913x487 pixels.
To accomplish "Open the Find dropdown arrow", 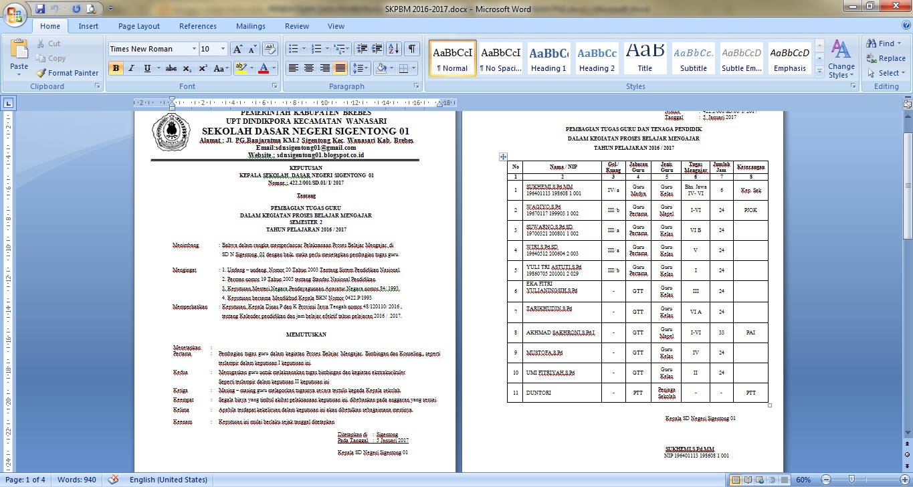I will point(898,43).
